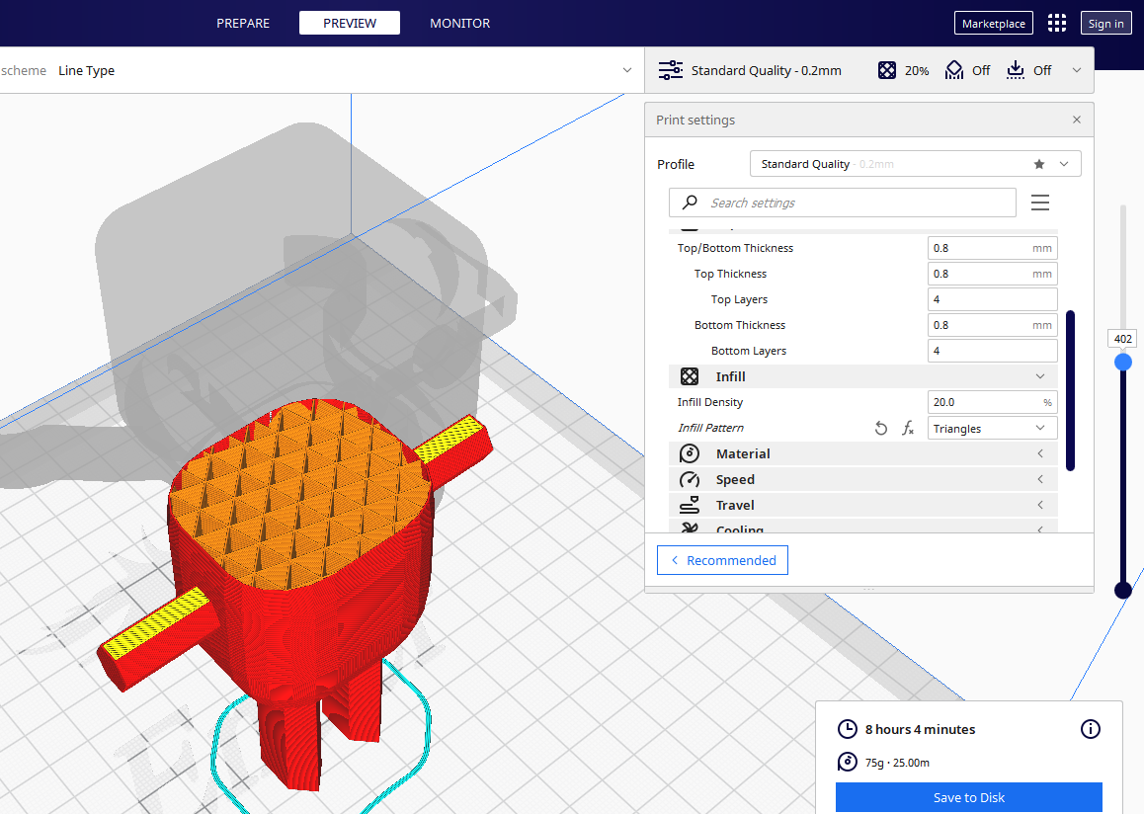This screenshot has width=1144, height=814.
Task: Edit the Top Layers value
Action: click(992, 299)
